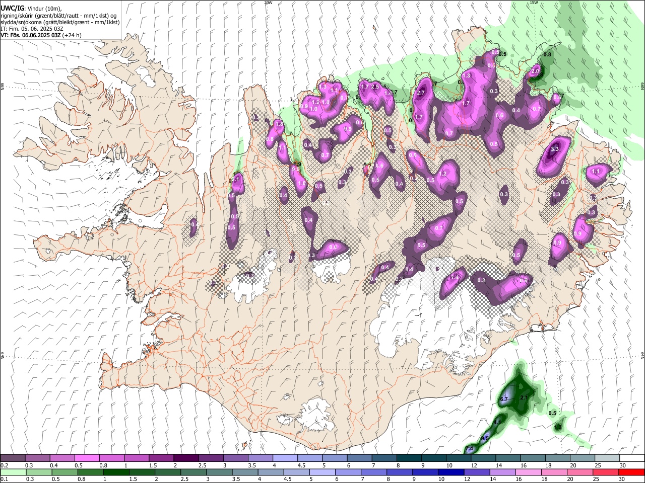Click the '4.1' precipitation value in green band
This screenshot has width=645, height=483.
click(x=497, y=422)
